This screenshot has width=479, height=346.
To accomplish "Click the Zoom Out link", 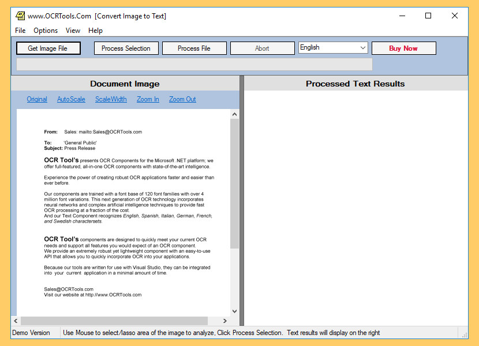I will pyautogui.click(x=182, y=99).
